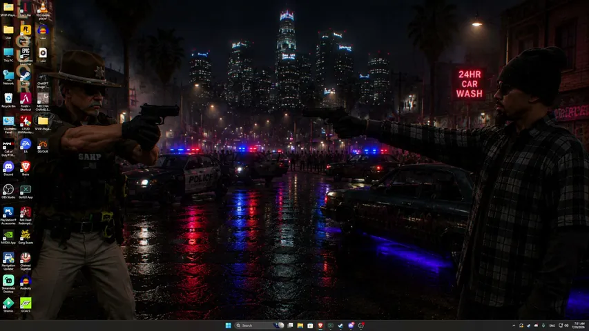Launch Chained Together shortcut
The width and height of the screenshot is (589, 331).
click(26, 261)
